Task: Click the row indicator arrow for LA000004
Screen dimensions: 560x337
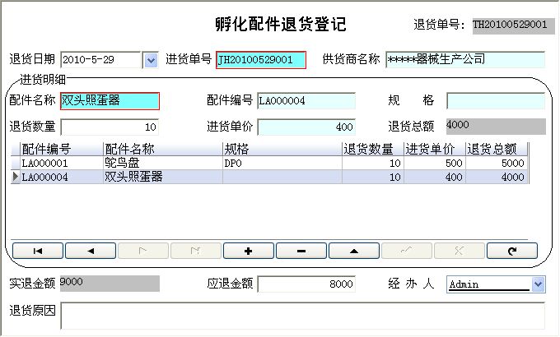Action: point(16,177)
